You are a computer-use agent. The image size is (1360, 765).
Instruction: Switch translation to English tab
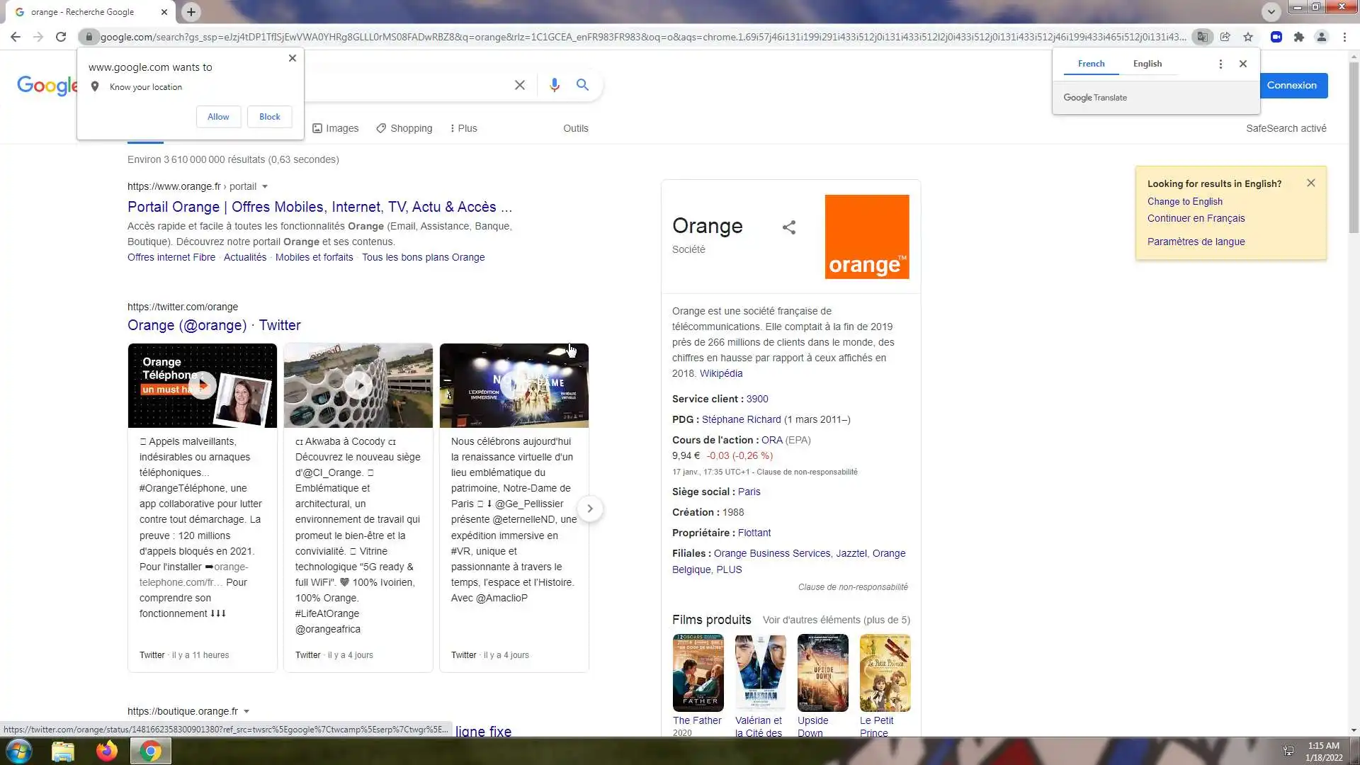(1147, 64)
